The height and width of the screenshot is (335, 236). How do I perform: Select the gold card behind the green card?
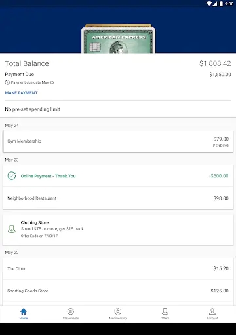coord(118,26)
